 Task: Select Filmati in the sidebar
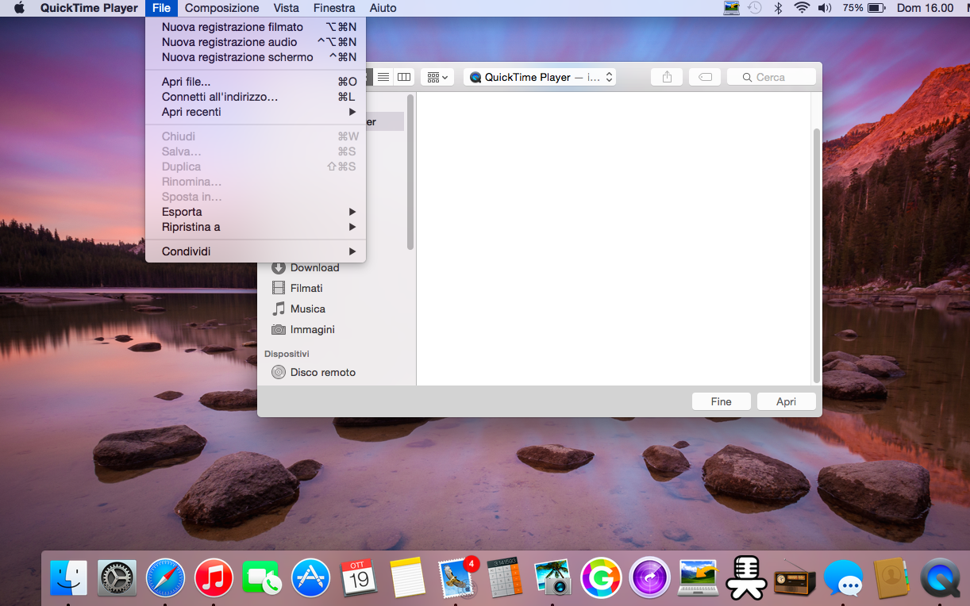click(x=306, y=288)
